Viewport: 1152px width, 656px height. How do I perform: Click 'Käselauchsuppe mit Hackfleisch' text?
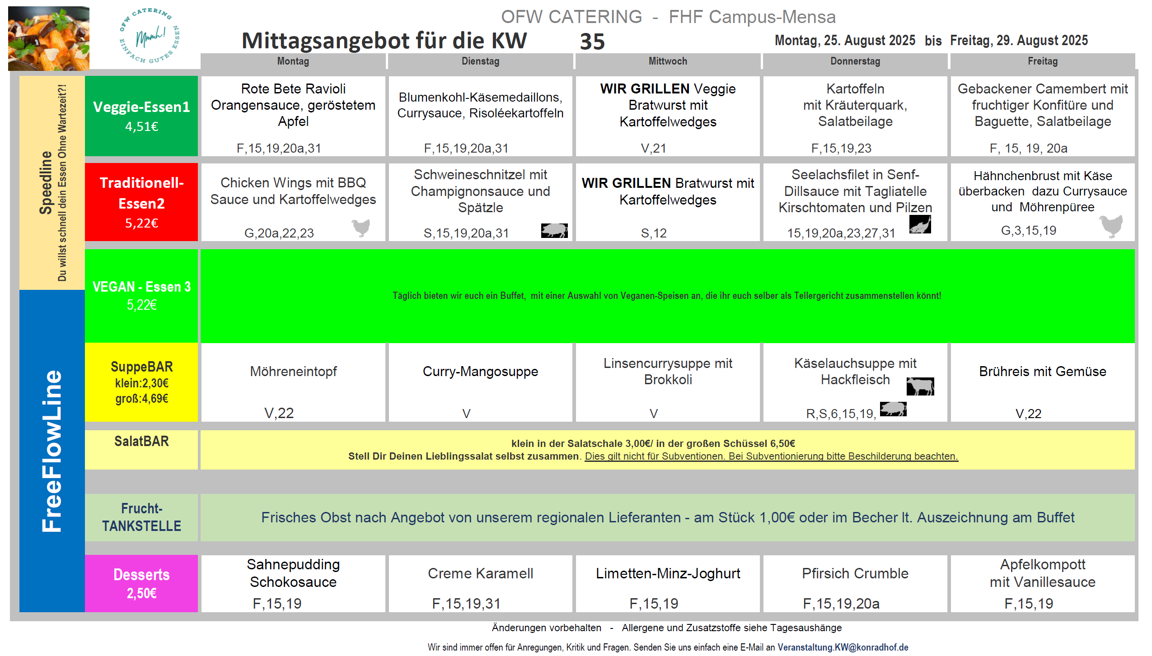pyautogui.click(x=855, y=372)
